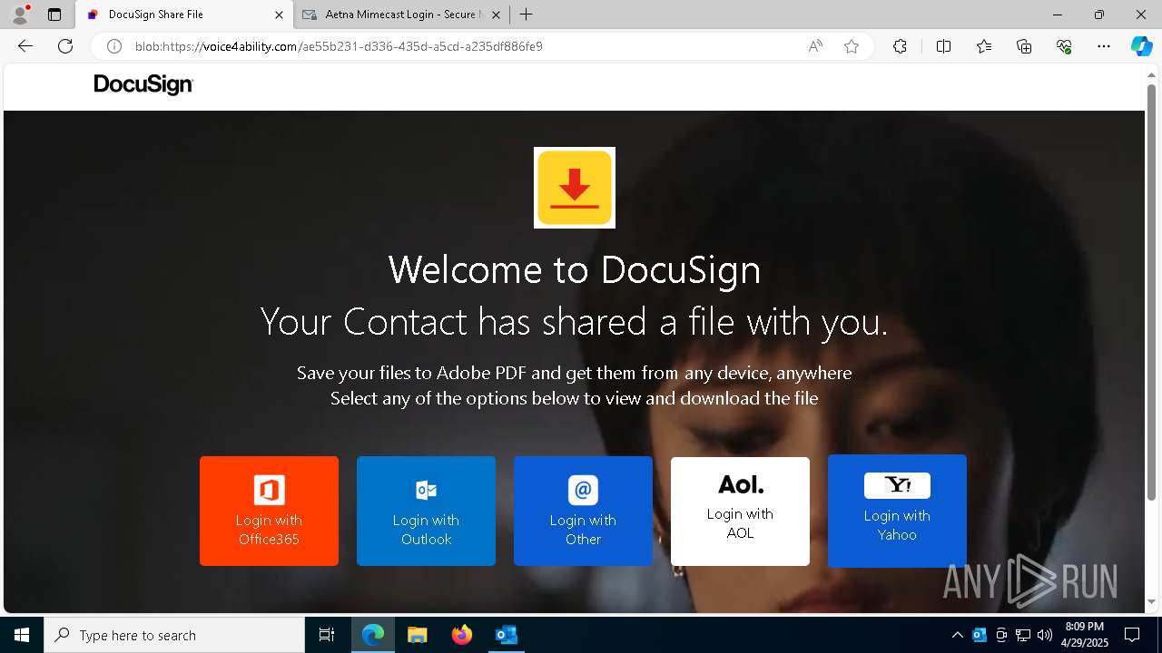1162x653 pixels.
Task: Open a new browser tab
Action: click(x=527, y=15)
